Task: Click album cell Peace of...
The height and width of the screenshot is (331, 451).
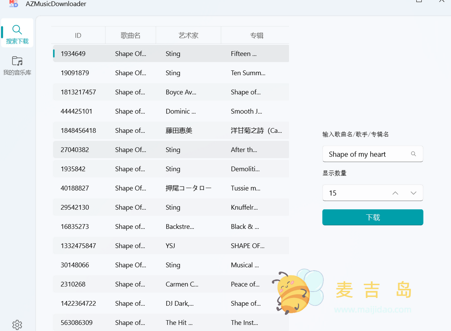Action: point(245,284)
